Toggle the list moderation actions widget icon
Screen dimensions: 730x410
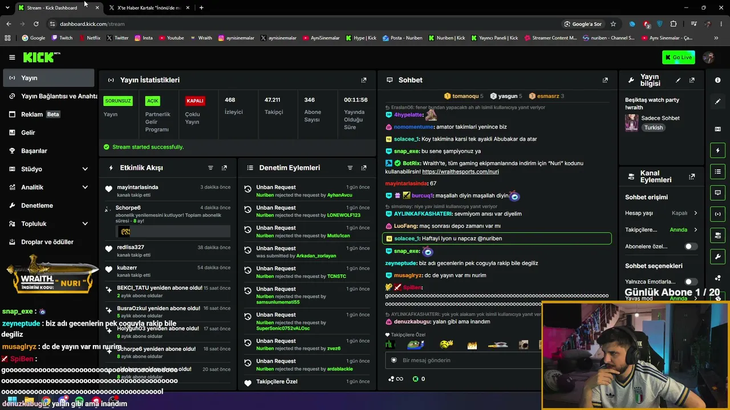coord(717,171)
